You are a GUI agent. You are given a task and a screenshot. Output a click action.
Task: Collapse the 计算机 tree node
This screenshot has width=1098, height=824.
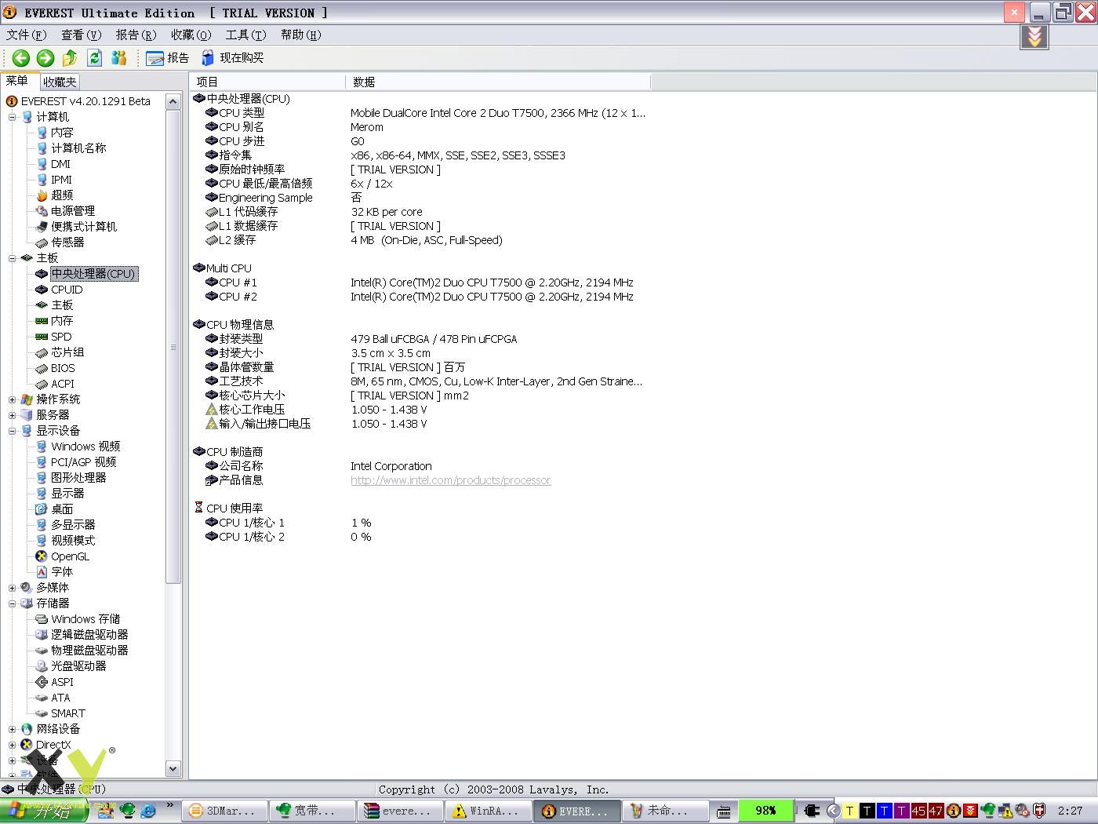tap(12, 117)
